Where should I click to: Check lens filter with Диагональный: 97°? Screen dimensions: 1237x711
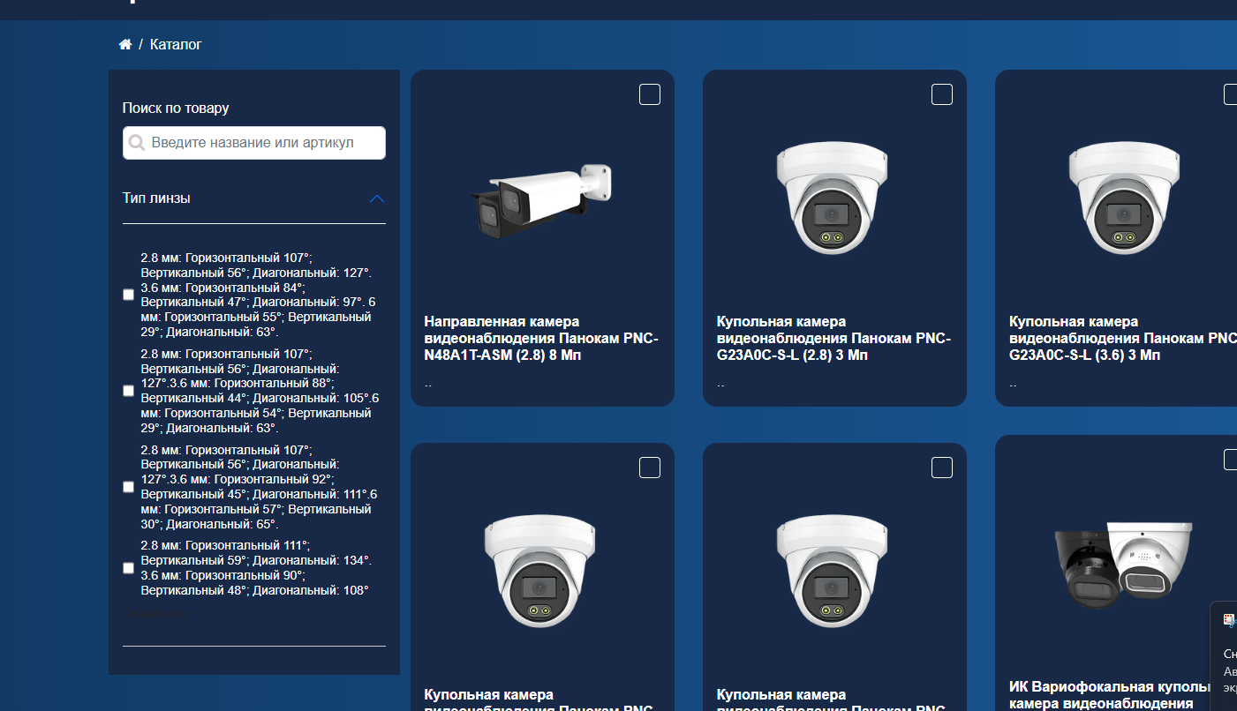click(x=129, y=295)
